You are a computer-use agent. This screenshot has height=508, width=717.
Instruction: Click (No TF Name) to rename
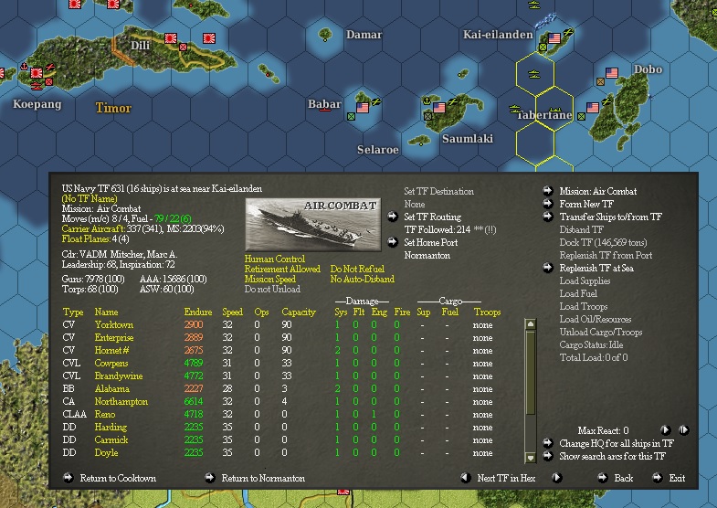point(90,198)
